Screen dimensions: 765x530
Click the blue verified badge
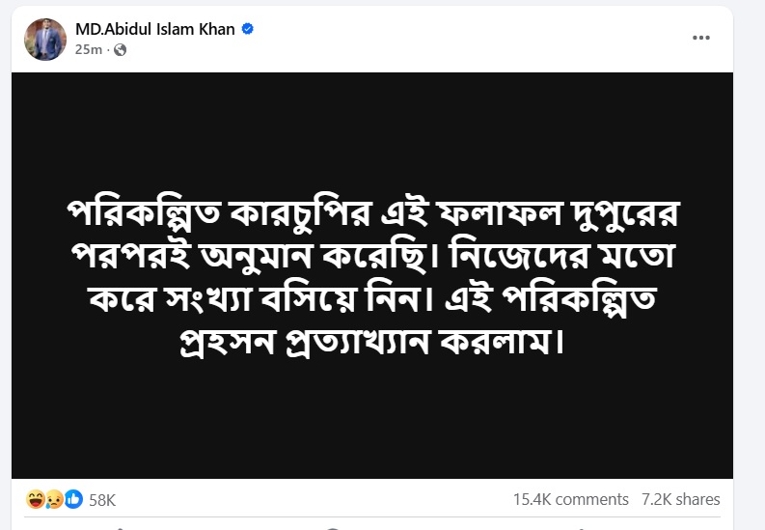[247, 30]
